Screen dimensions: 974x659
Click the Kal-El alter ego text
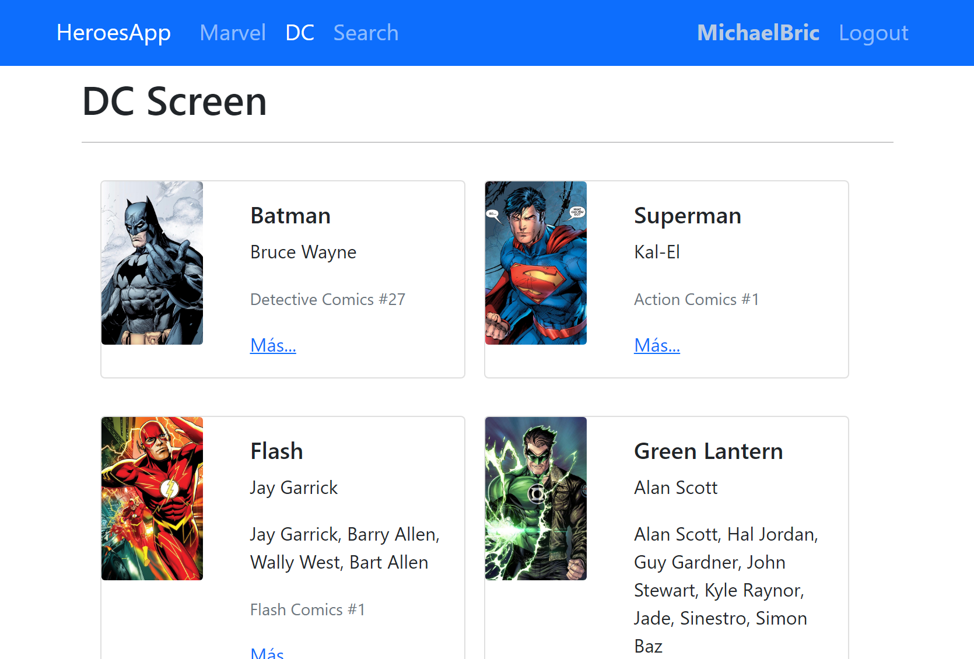pos(657,252)
